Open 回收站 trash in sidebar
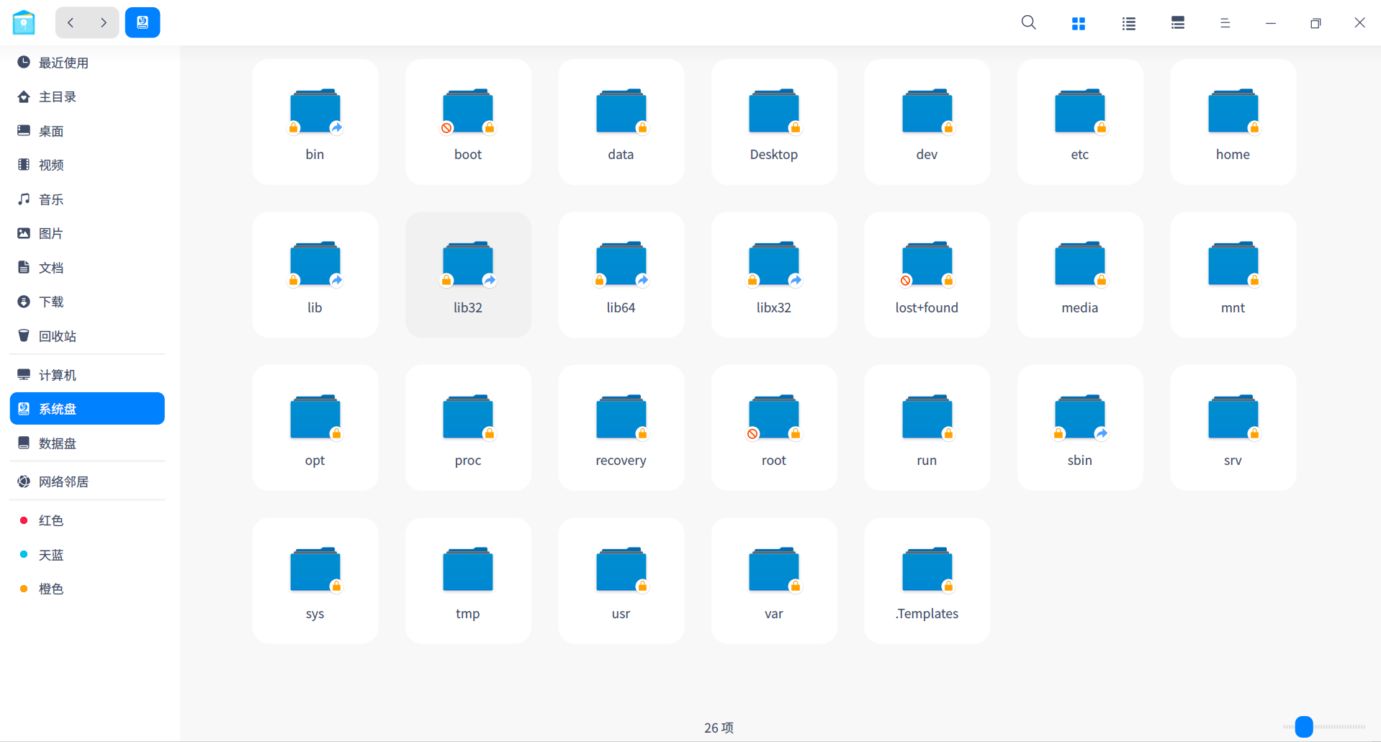 tap(57, 336)
